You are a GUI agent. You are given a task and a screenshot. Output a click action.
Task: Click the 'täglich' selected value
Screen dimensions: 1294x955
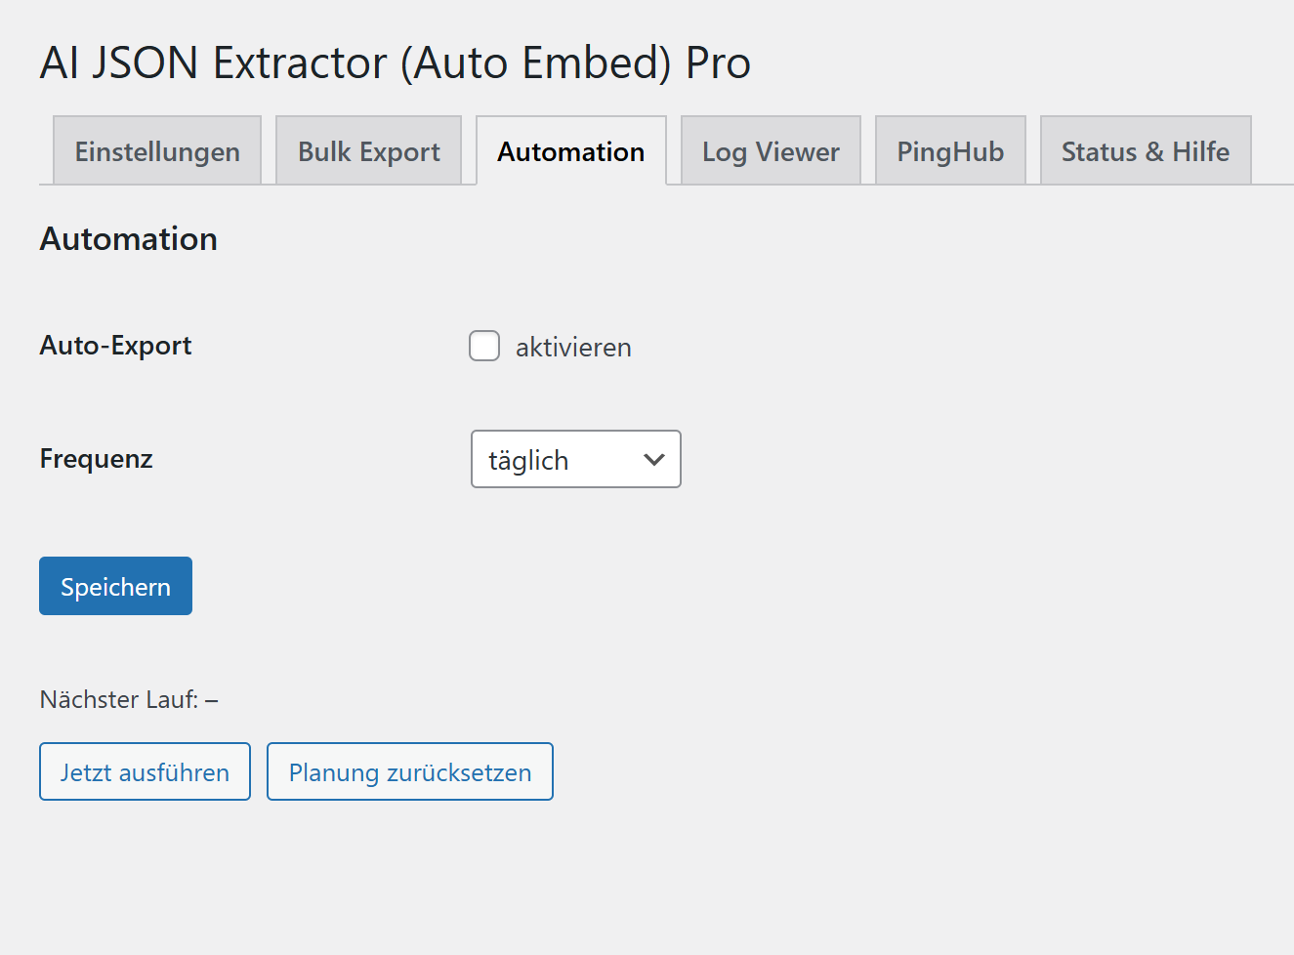(528, 461)
